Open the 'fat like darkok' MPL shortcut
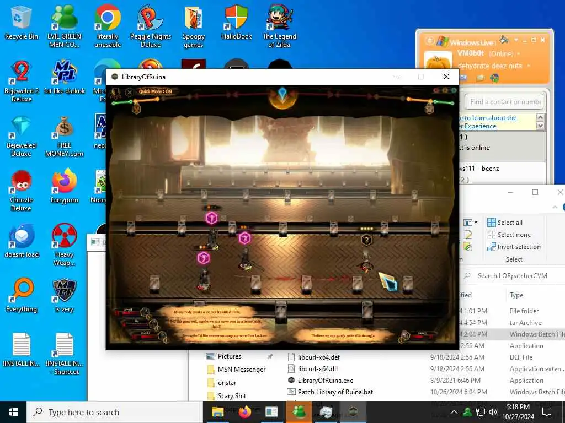Screen dimensions: 565x423 click(65, 77)
